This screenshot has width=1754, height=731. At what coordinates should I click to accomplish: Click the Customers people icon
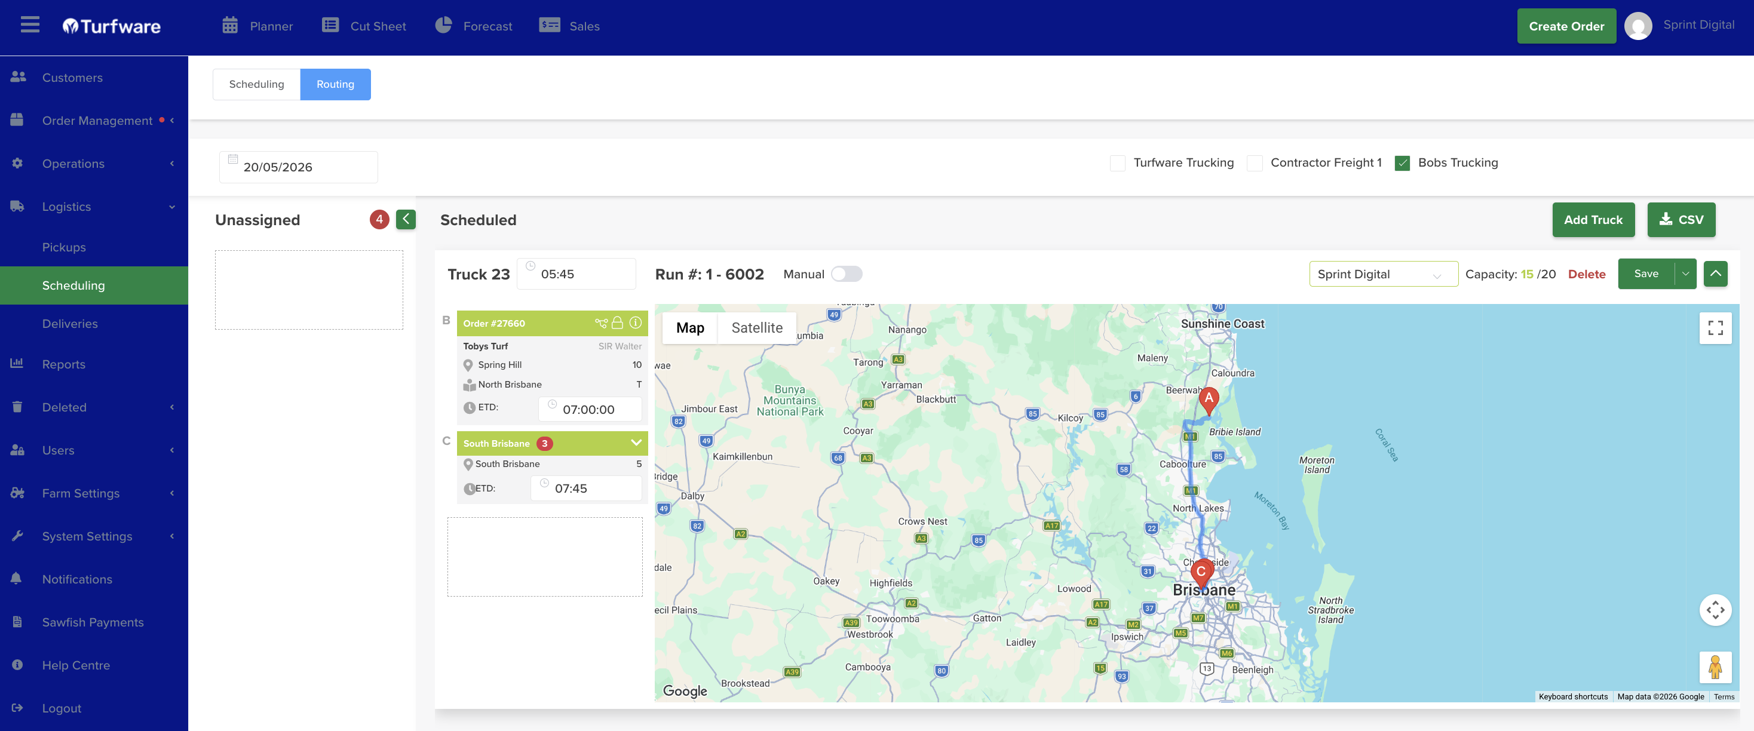(x=19, y=77)
